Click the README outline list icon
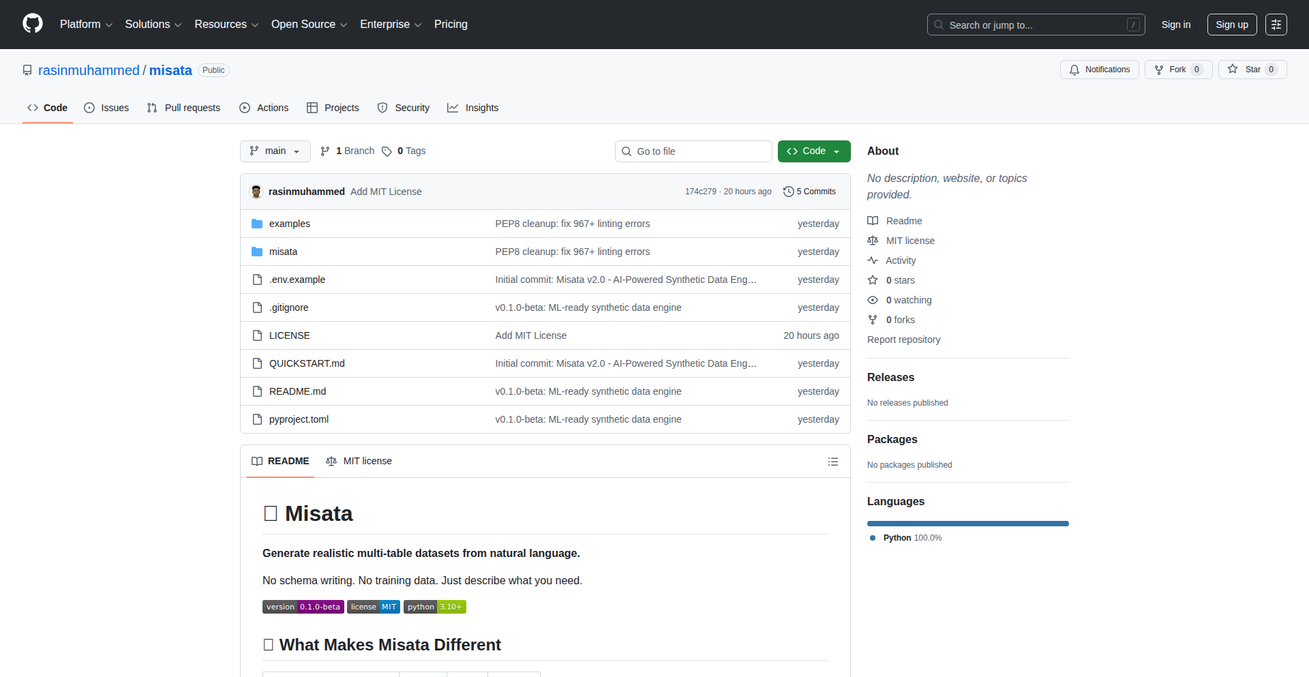The height and width of the screenshot is (677, 1309). tap(832, 462)
